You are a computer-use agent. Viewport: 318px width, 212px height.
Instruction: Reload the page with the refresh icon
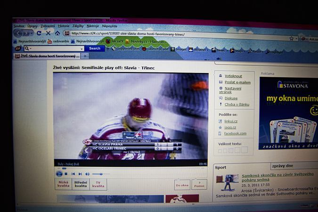(x=39, y=33)
